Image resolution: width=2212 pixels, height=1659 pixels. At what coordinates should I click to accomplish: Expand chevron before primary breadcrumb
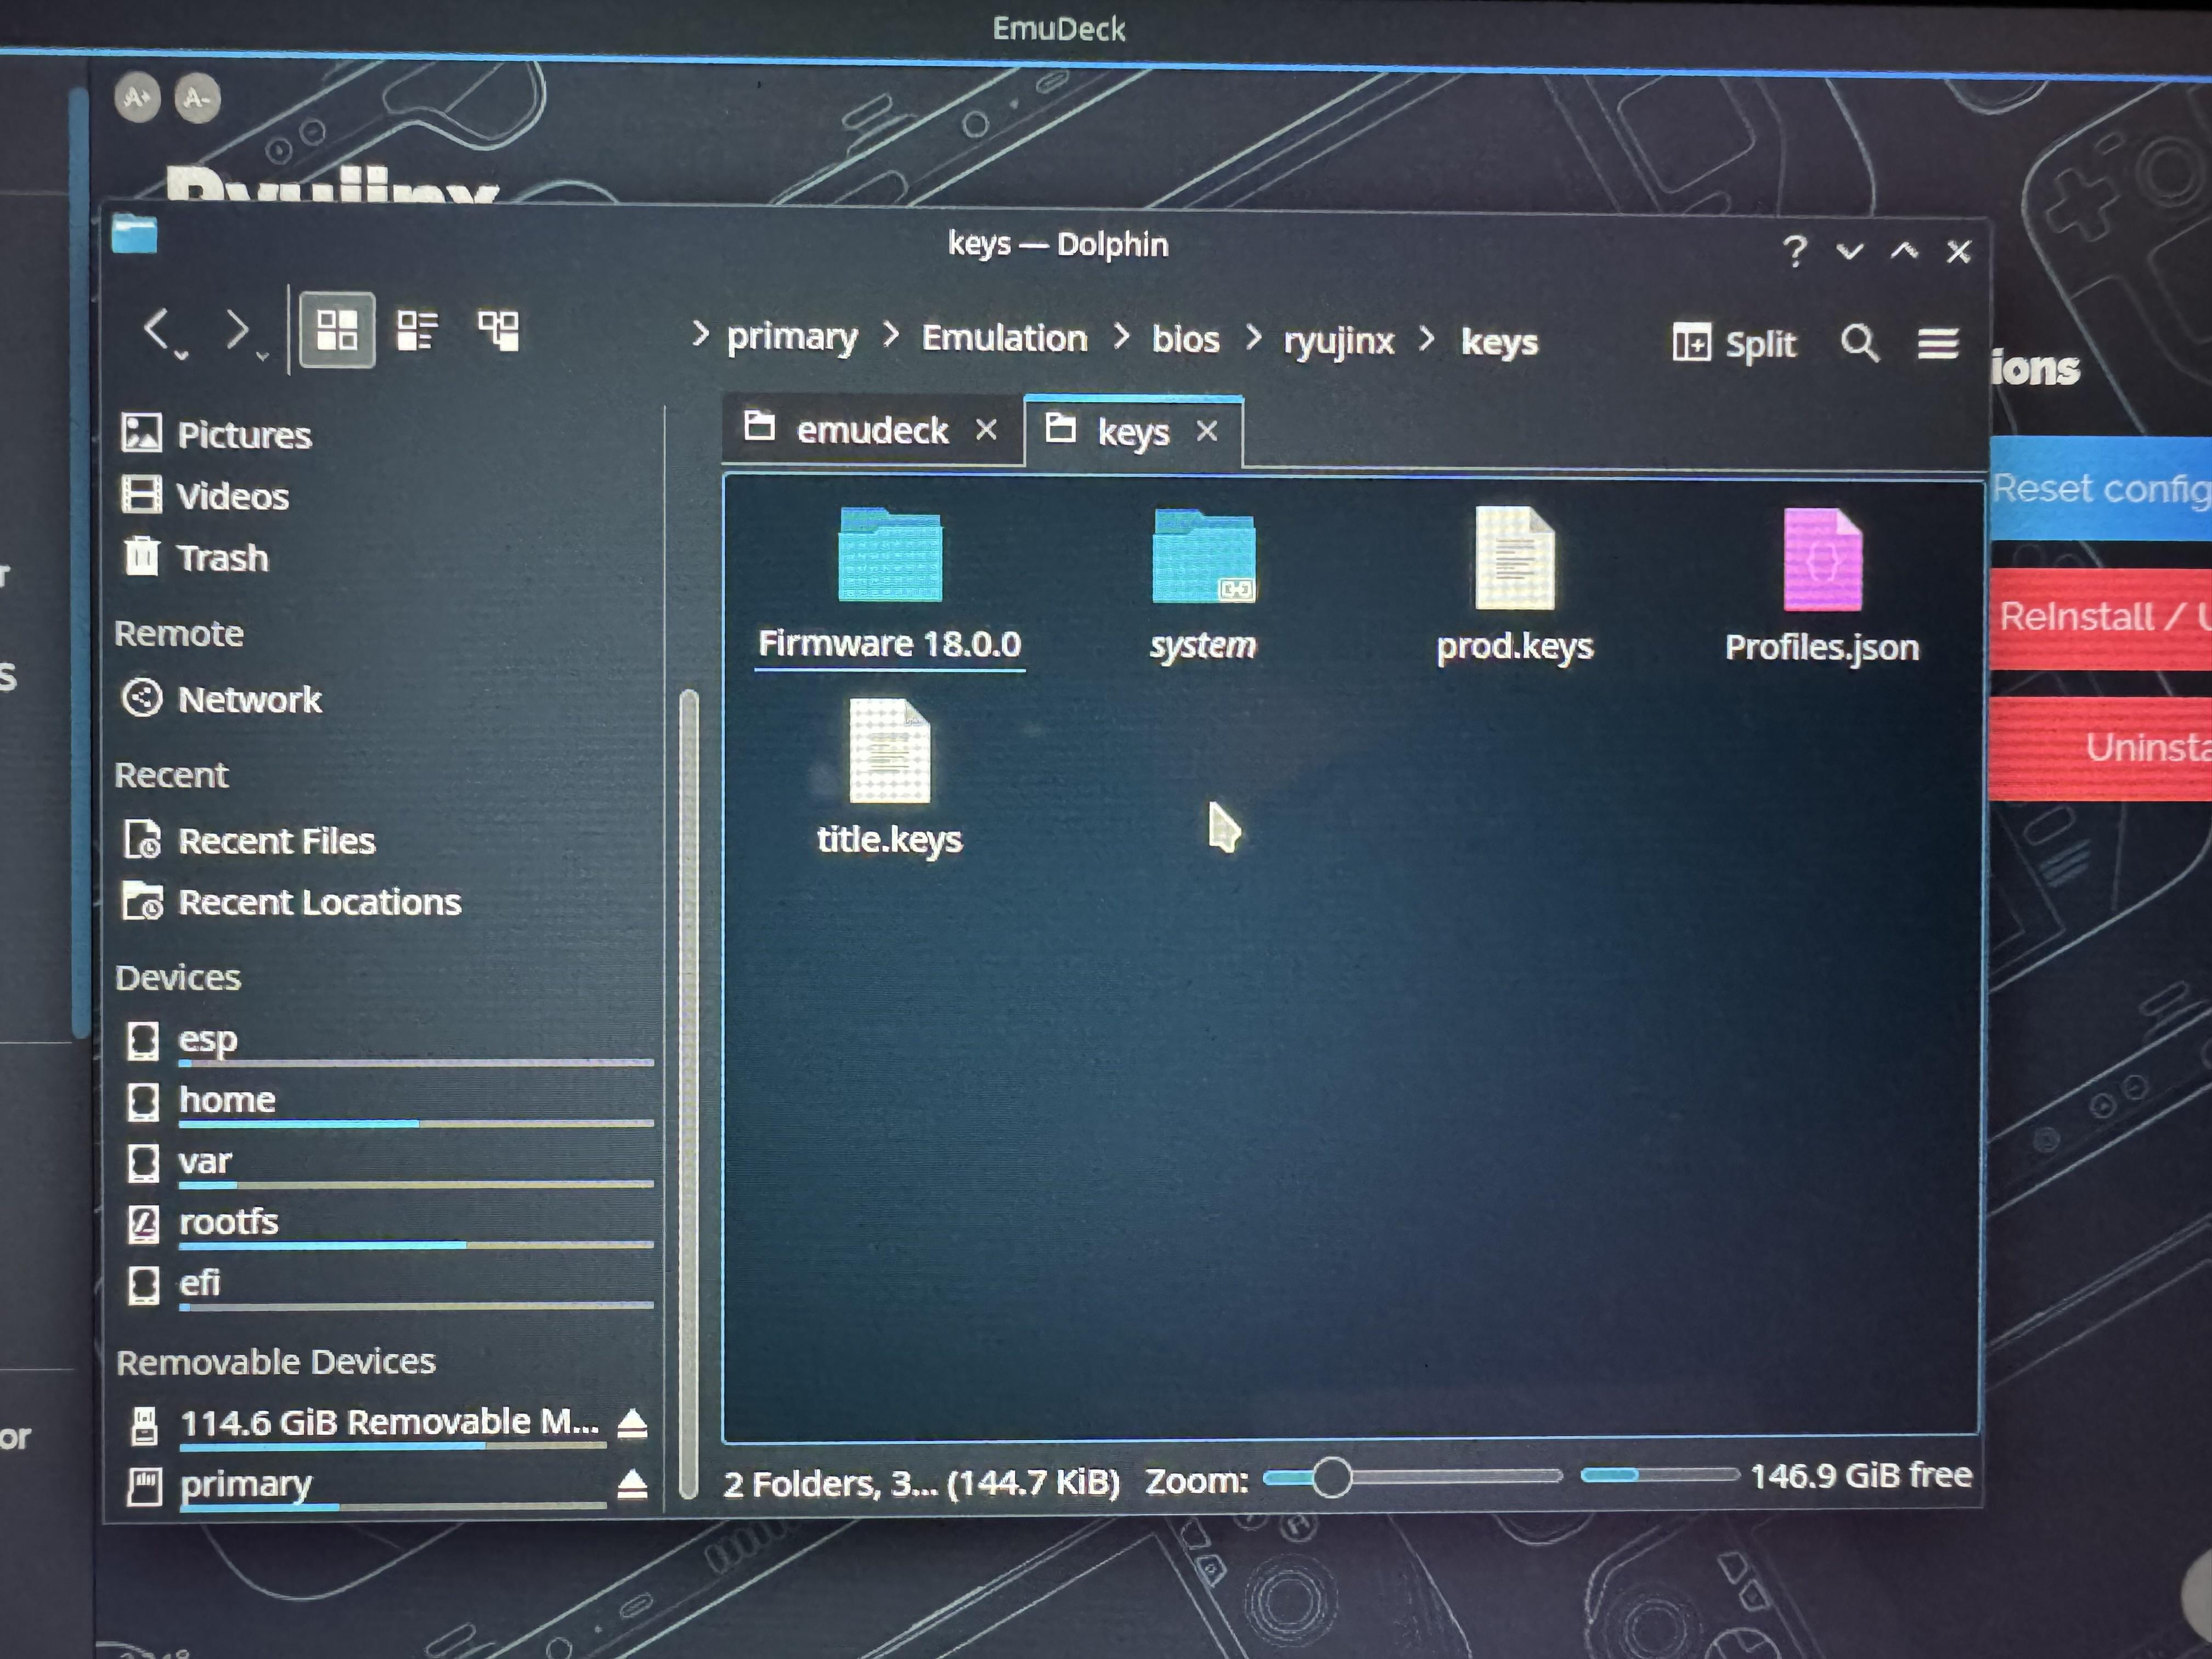pyautogui.click(x=700, y=334)
